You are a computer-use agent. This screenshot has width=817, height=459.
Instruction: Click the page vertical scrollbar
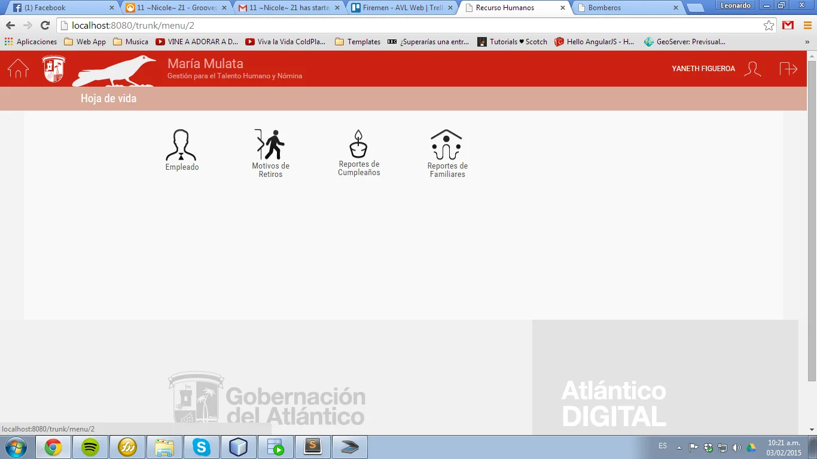click(812, 221)
